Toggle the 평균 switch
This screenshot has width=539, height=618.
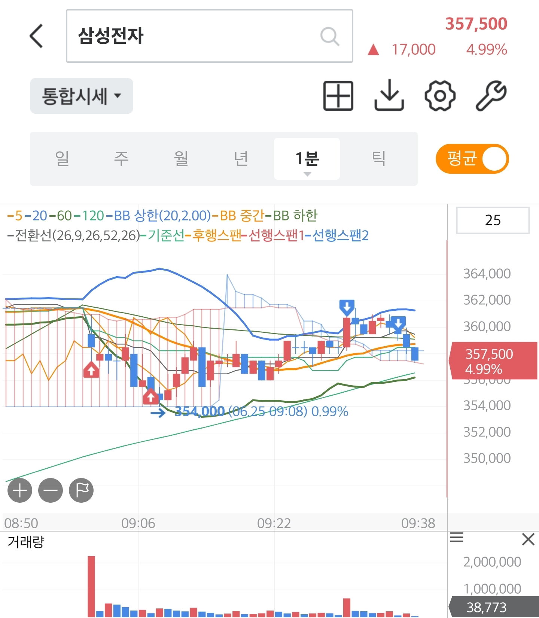(472, 159)
